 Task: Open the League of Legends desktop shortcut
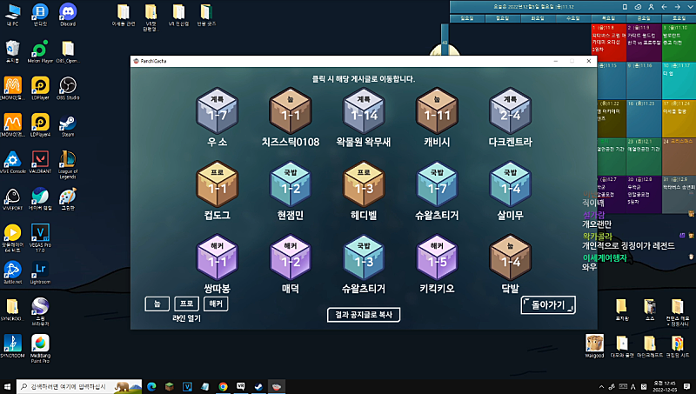[x=68, y=164]
